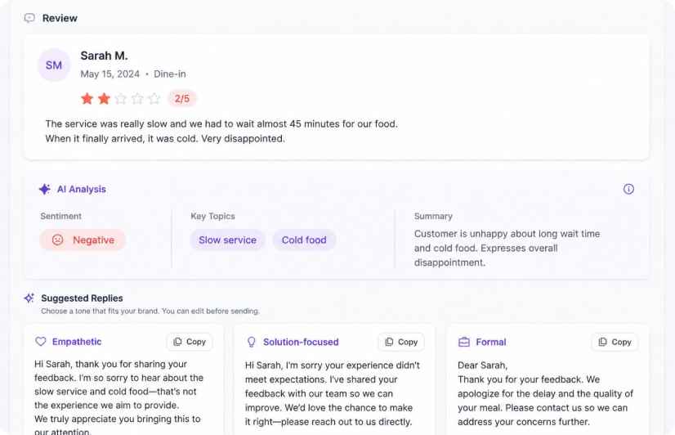Click the Slow service topic chip

click(x=228, y=240)
